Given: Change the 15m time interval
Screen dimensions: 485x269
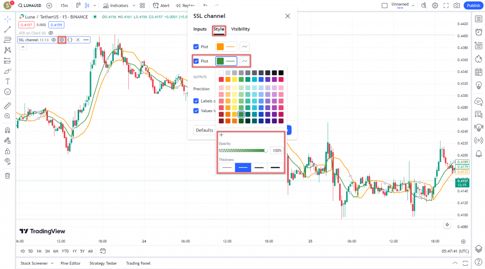Looking at the screenshot, I should click(x=64, y=6).
